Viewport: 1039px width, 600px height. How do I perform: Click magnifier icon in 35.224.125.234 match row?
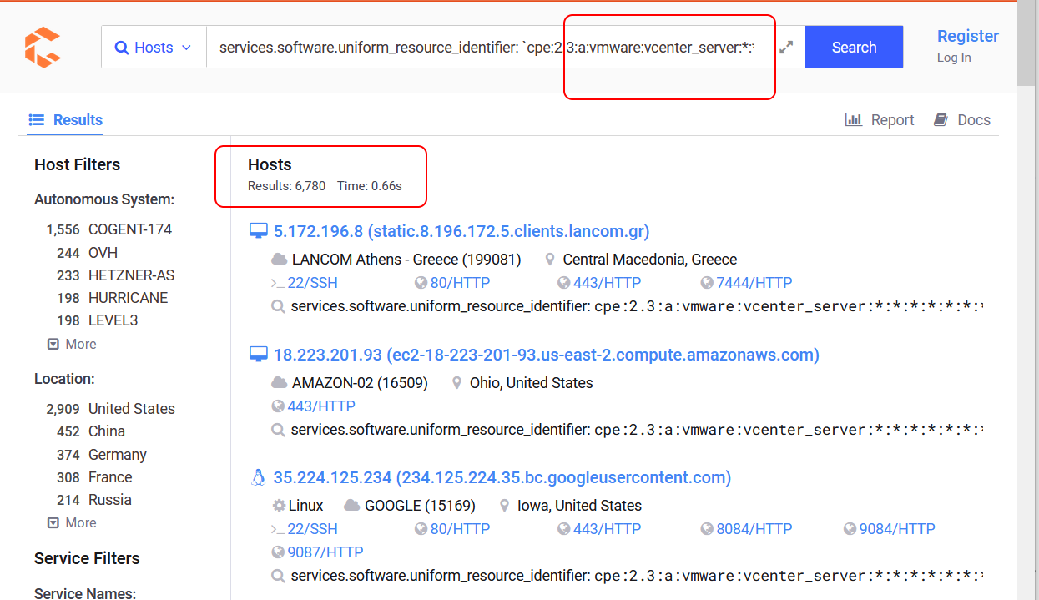(279, 576)
